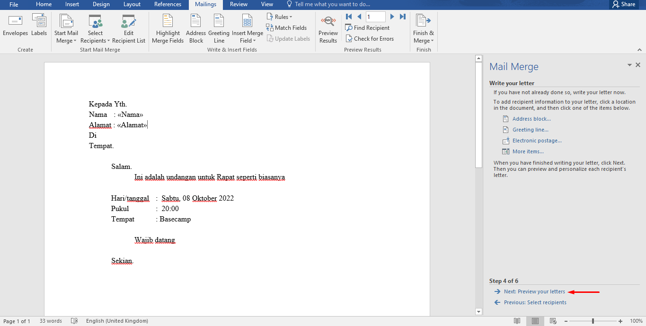The width and height of the screenshot is (646, 326).
Task: Click Electronic postage link
Action: click(x=537, y=141)
